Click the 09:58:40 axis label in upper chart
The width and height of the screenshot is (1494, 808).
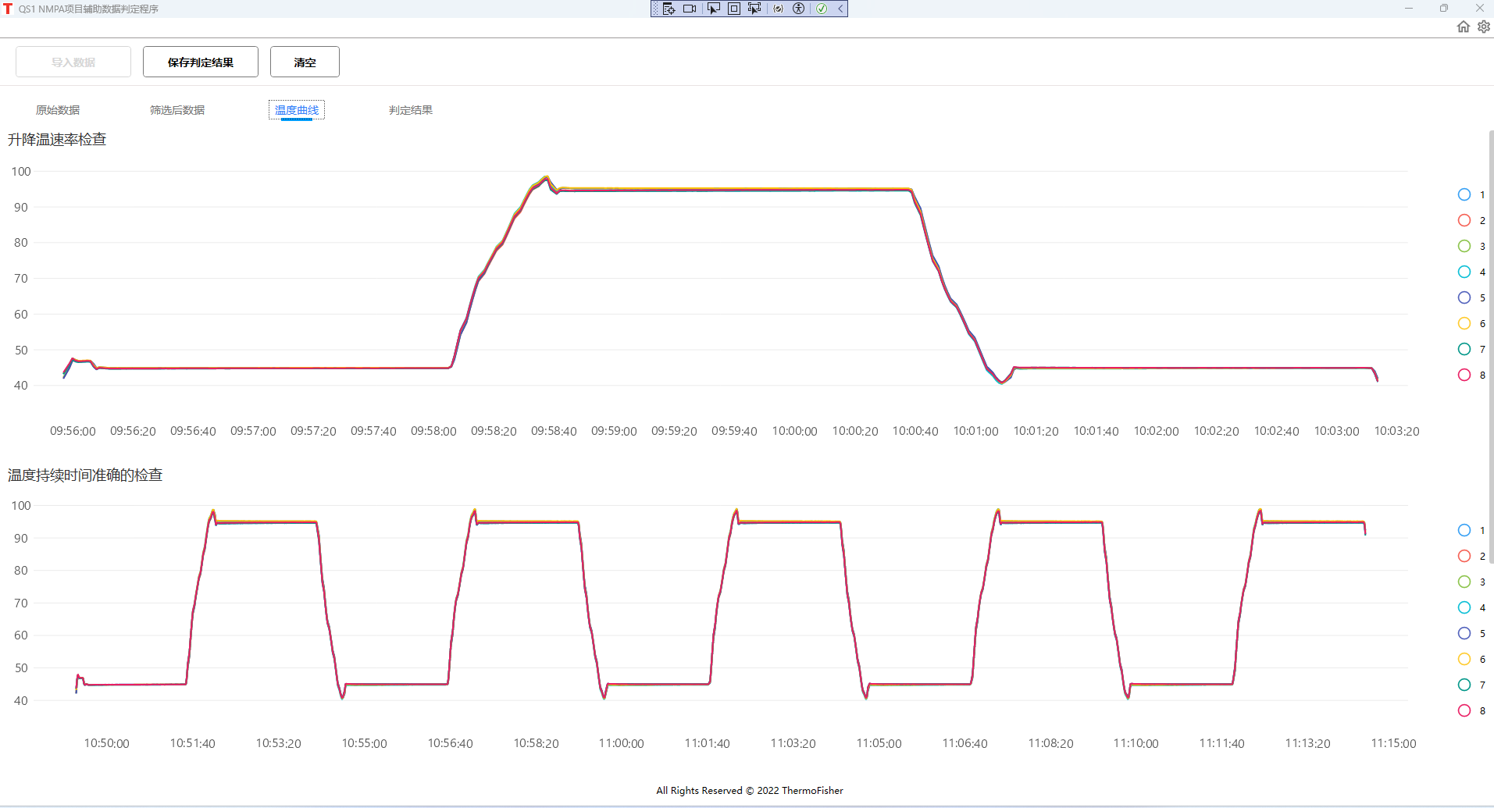[x=554, y=431]
